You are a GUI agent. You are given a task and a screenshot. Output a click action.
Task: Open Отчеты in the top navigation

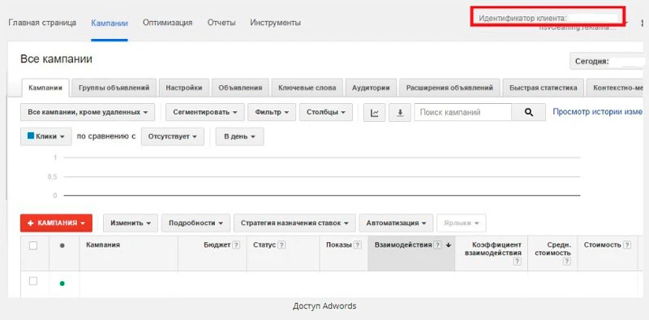(x=221, y=23)
